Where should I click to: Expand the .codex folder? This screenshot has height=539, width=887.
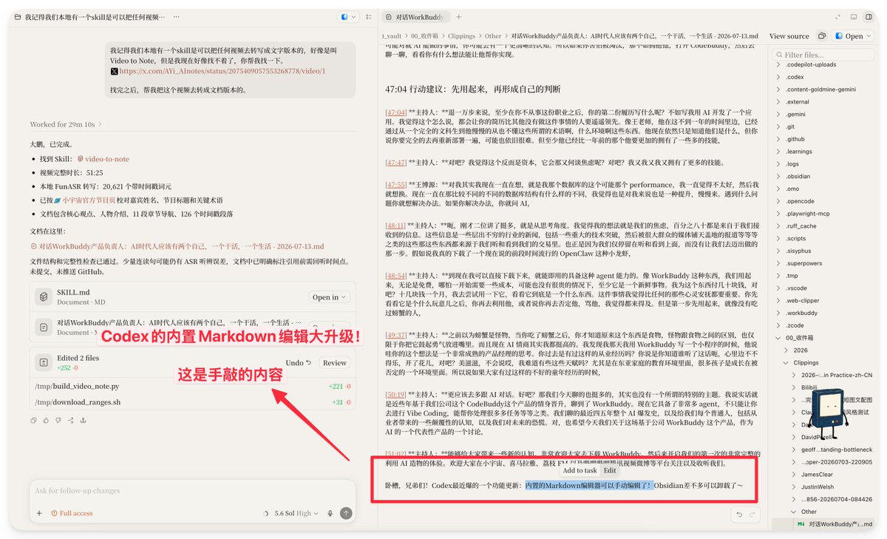(778, 77)
